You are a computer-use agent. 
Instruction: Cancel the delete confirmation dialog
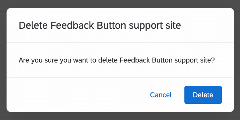pyautogui.click(x=161, y=95)
